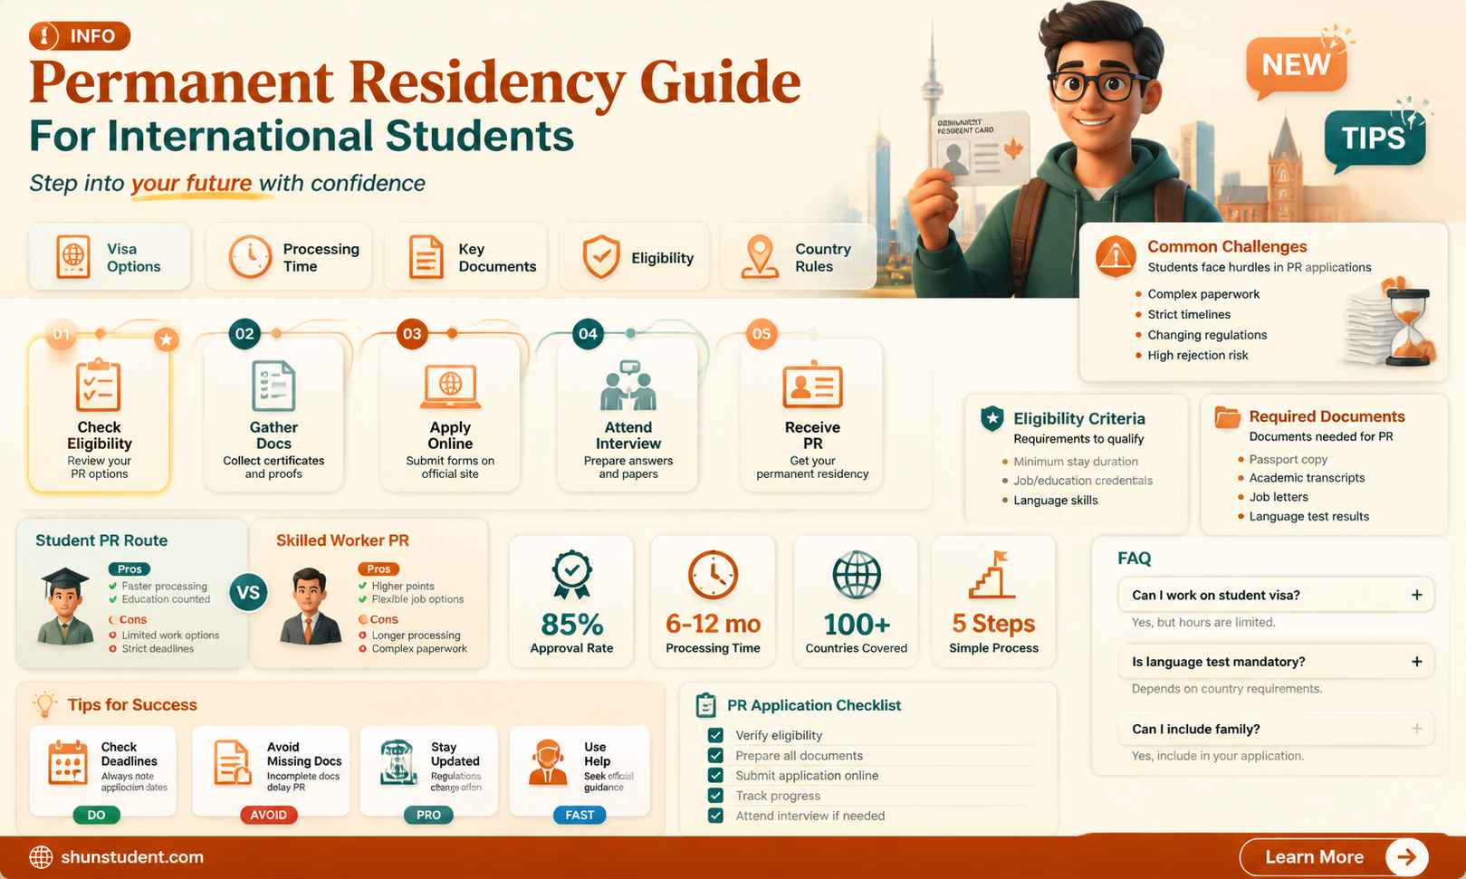
Task: Click 'Academic transcripts' list item
Action: click(x=1307, y=478)
